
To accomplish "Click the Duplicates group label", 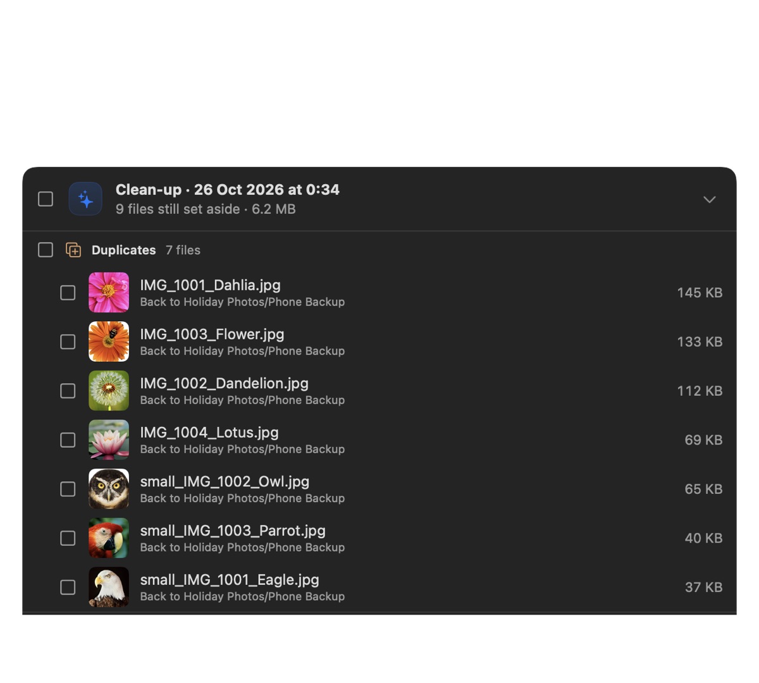I will (x=123, y=250).
